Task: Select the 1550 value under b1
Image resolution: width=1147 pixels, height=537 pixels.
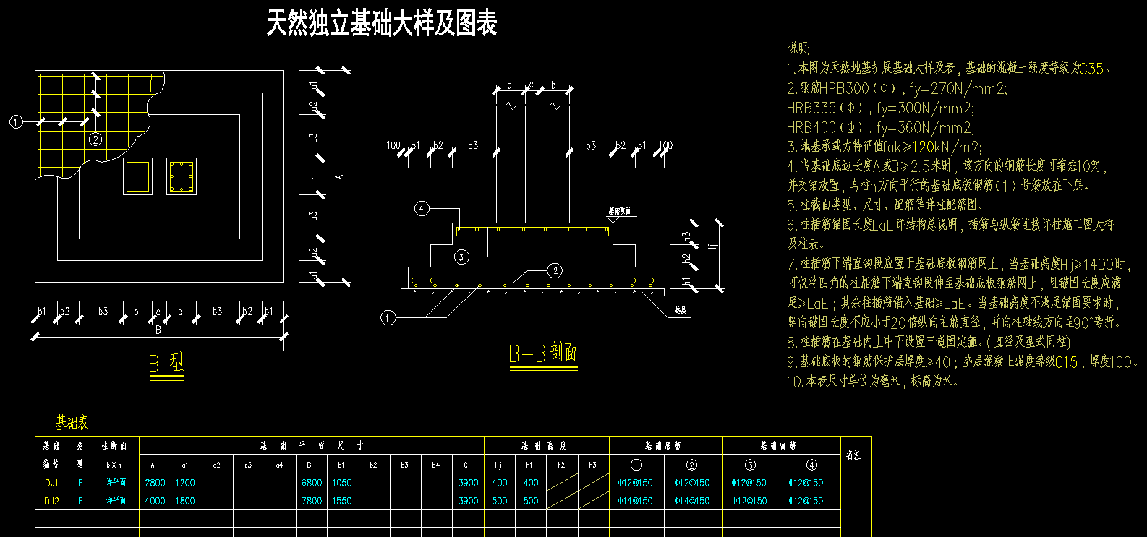Action: [341, 501]
